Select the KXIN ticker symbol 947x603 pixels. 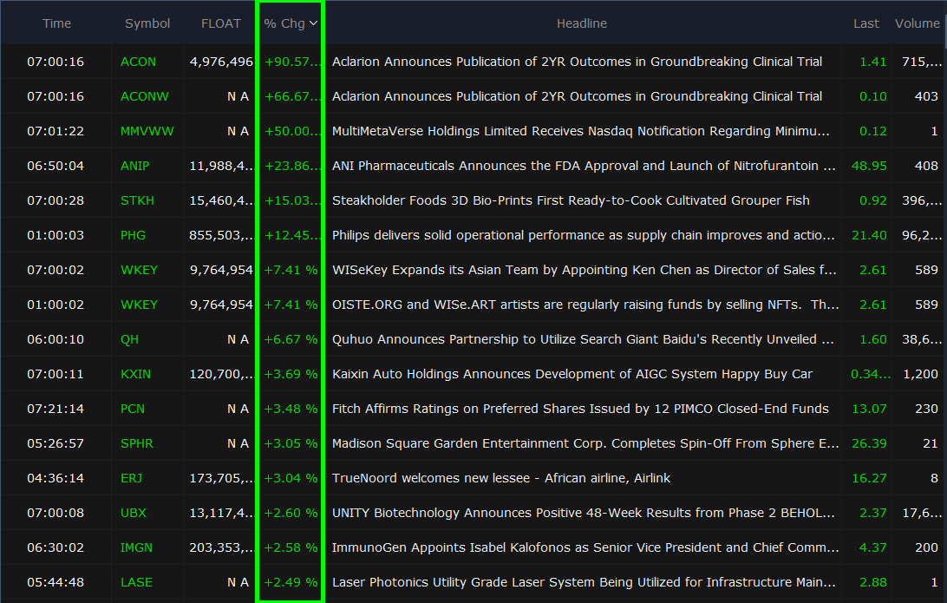pos(135,374)
